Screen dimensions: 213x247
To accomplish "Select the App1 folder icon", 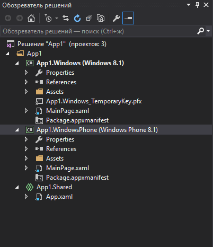I will click(20, 54).
